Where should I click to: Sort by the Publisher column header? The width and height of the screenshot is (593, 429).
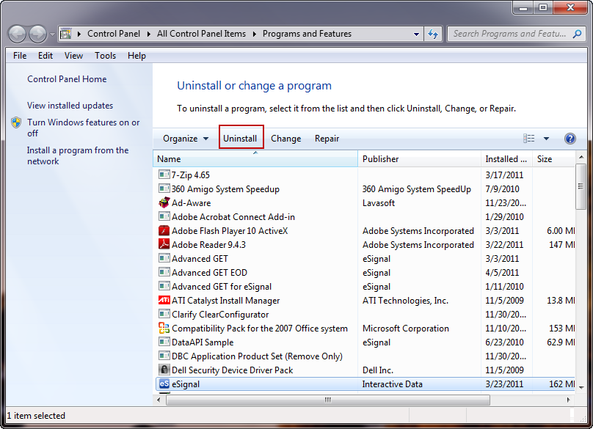(x=419, y=159)
